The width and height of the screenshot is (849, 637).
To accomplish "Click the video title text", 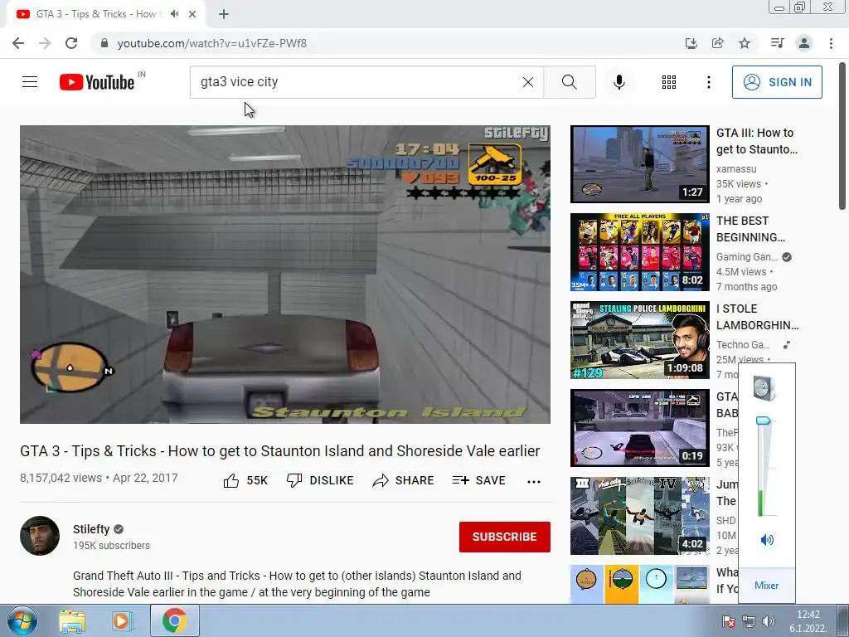I will click(x=280, y=450).
